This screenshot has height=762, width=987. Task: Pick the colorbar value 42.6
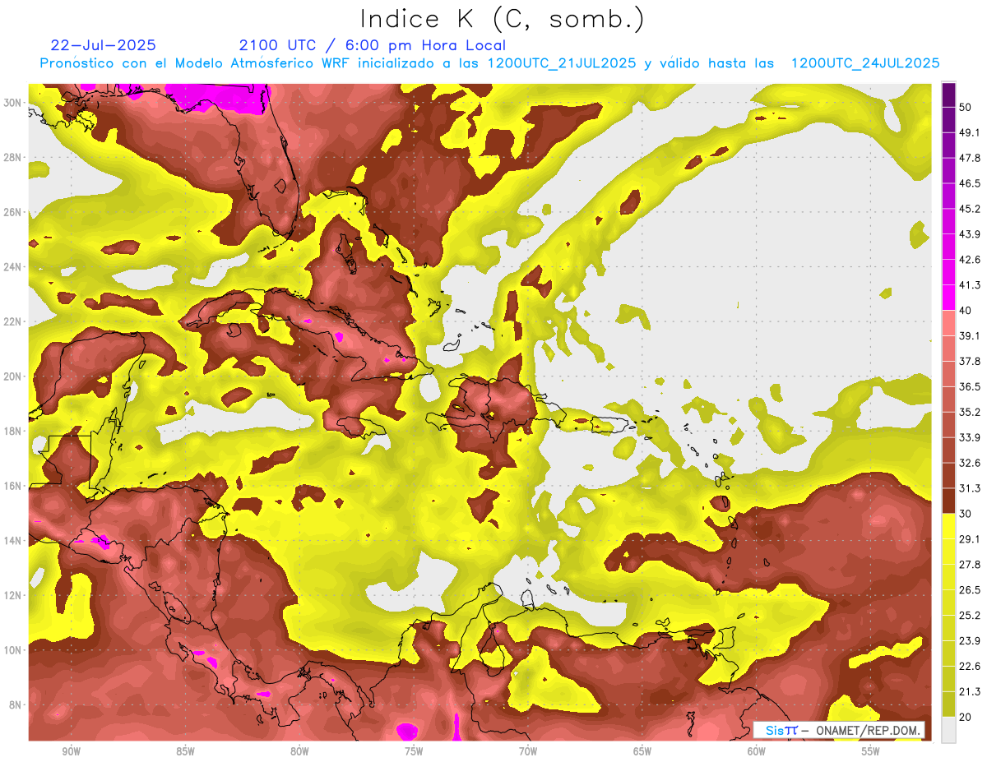tap(970, 260)
